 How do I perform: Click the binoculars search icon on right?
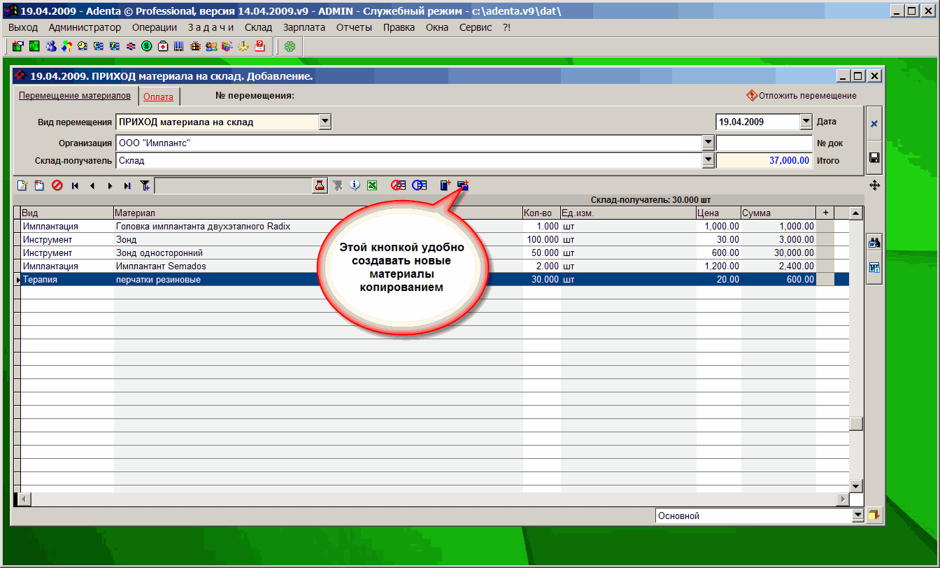(x=874, y=243)
